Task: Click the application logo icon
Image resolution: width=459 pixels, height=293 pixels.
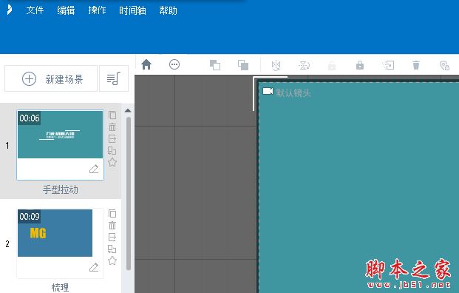Action: click(x=10, y=10)
